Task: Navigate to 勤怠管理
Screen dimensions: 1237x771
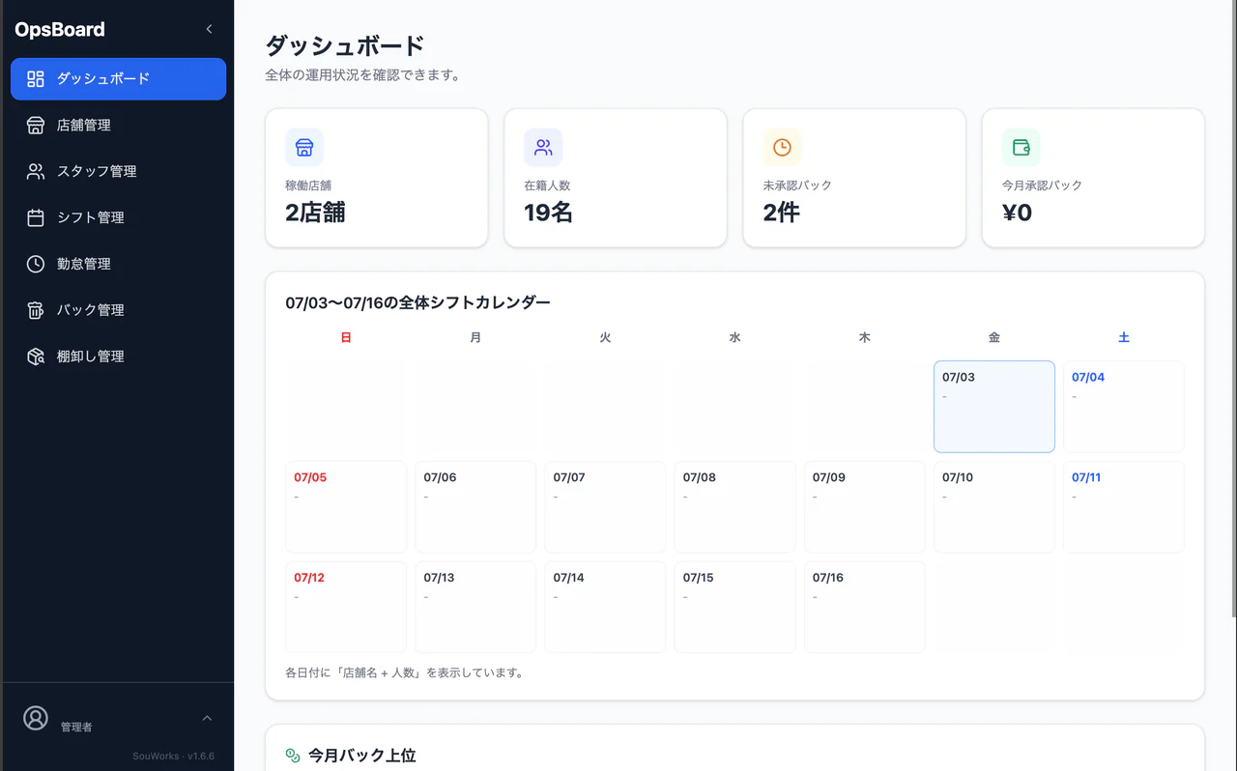Action: pos(118,265)
